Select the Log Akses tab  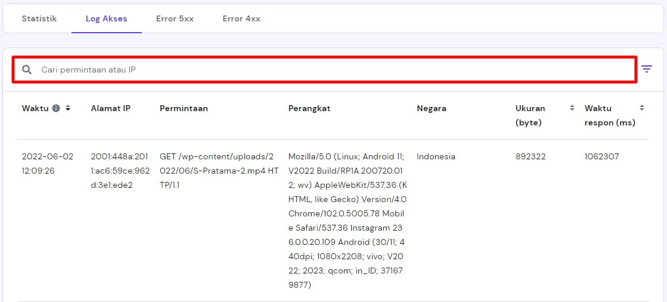[x=106, y=18]
